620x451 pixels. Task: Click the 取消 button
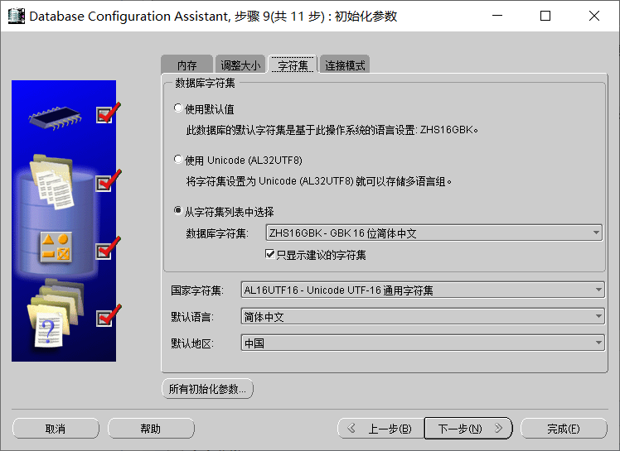(56, 429)
